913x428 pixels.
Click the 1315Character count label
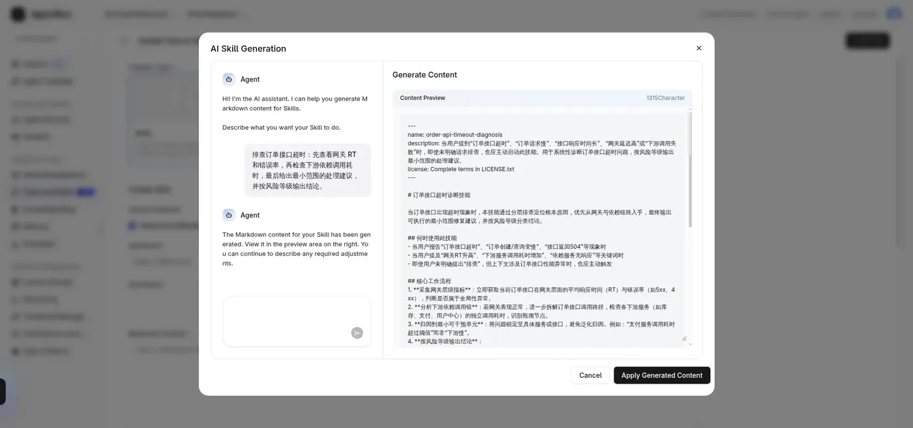coord(665,98)
